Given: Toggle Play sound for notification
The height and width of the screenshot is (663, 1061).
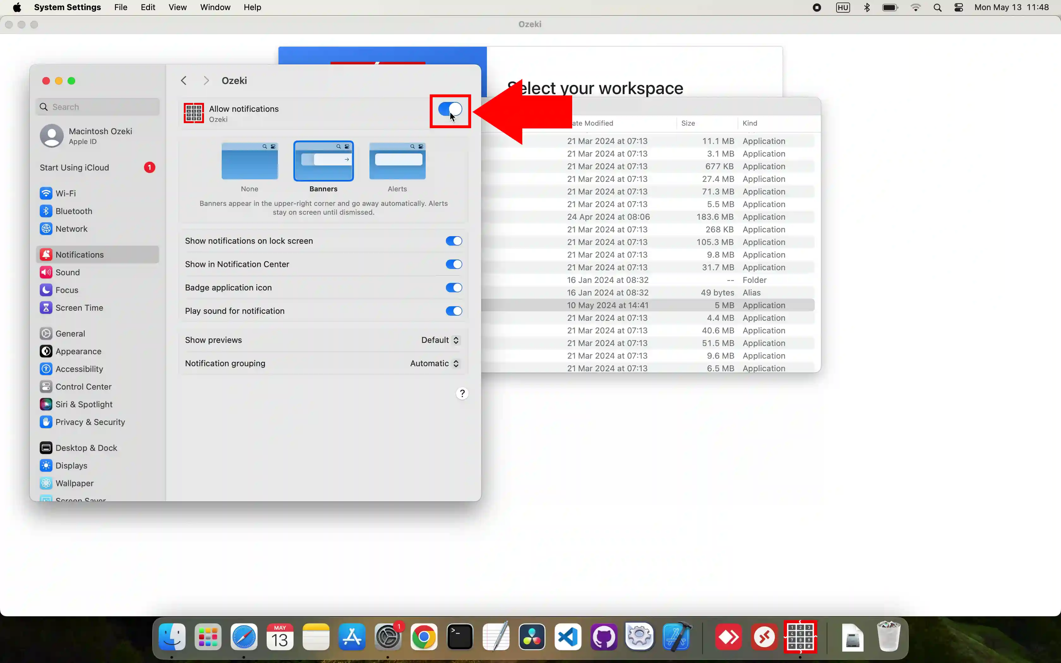Looking at the screenshot, I should pyautogui.click(x=454, y=311).
